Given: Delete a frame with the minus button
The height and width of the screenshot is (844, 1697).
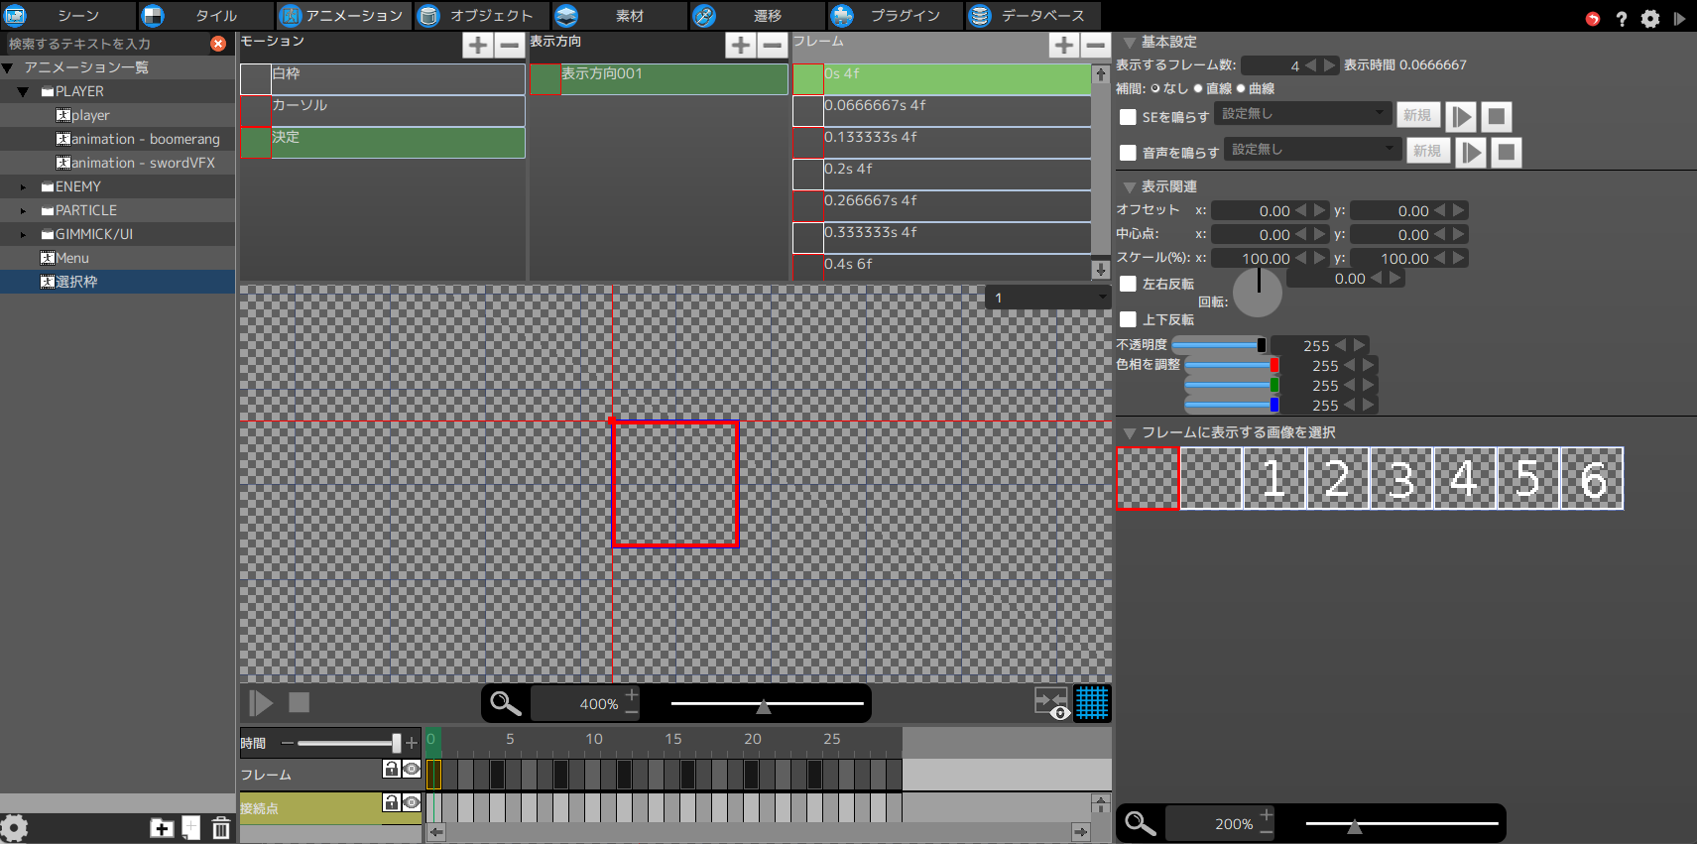Looking at the screenshot, I should [x=1095, y=45].
